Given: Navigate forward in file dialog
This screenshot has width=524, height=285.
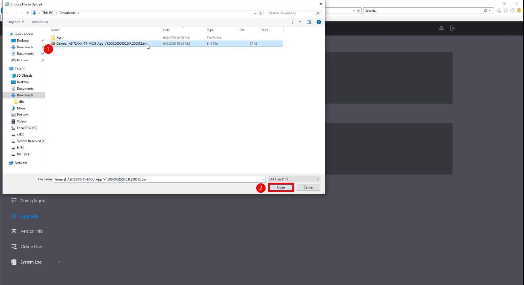Looking at the screenshot, I should click(x=16, y=13).
